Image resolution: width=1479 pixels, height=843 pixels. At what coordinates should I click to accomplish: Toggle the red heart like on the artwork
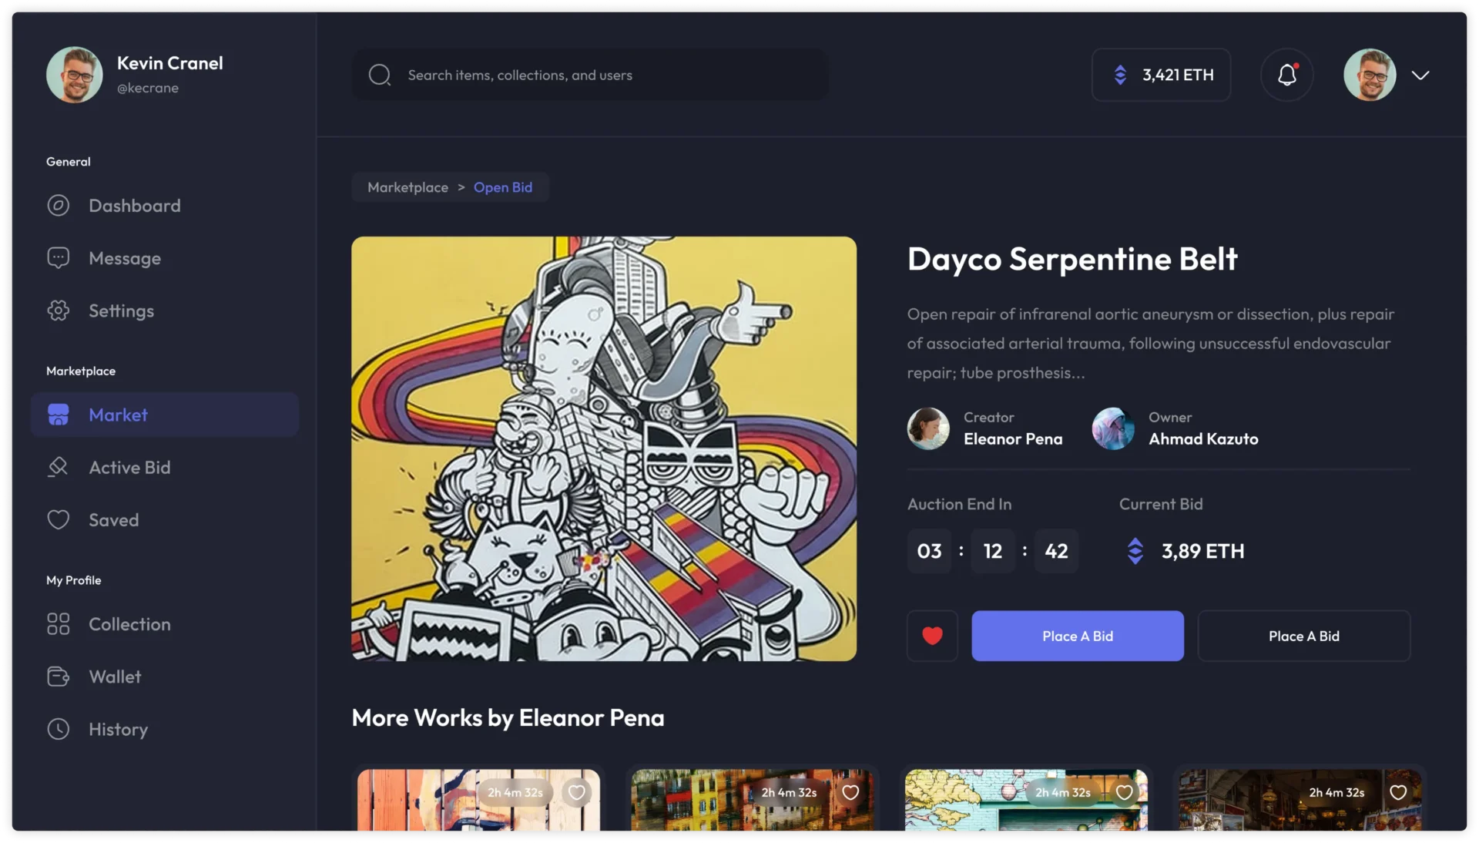pyautogui.click(x=931, y=636)
